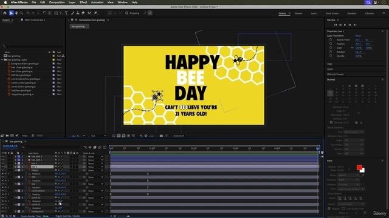Open the Composition menu
389x218 pixels.
tap(57, 2)
